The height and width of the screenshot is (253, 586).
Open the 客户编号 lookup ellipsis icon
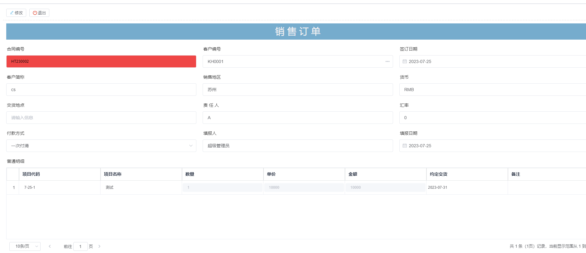tap(387, 61)
